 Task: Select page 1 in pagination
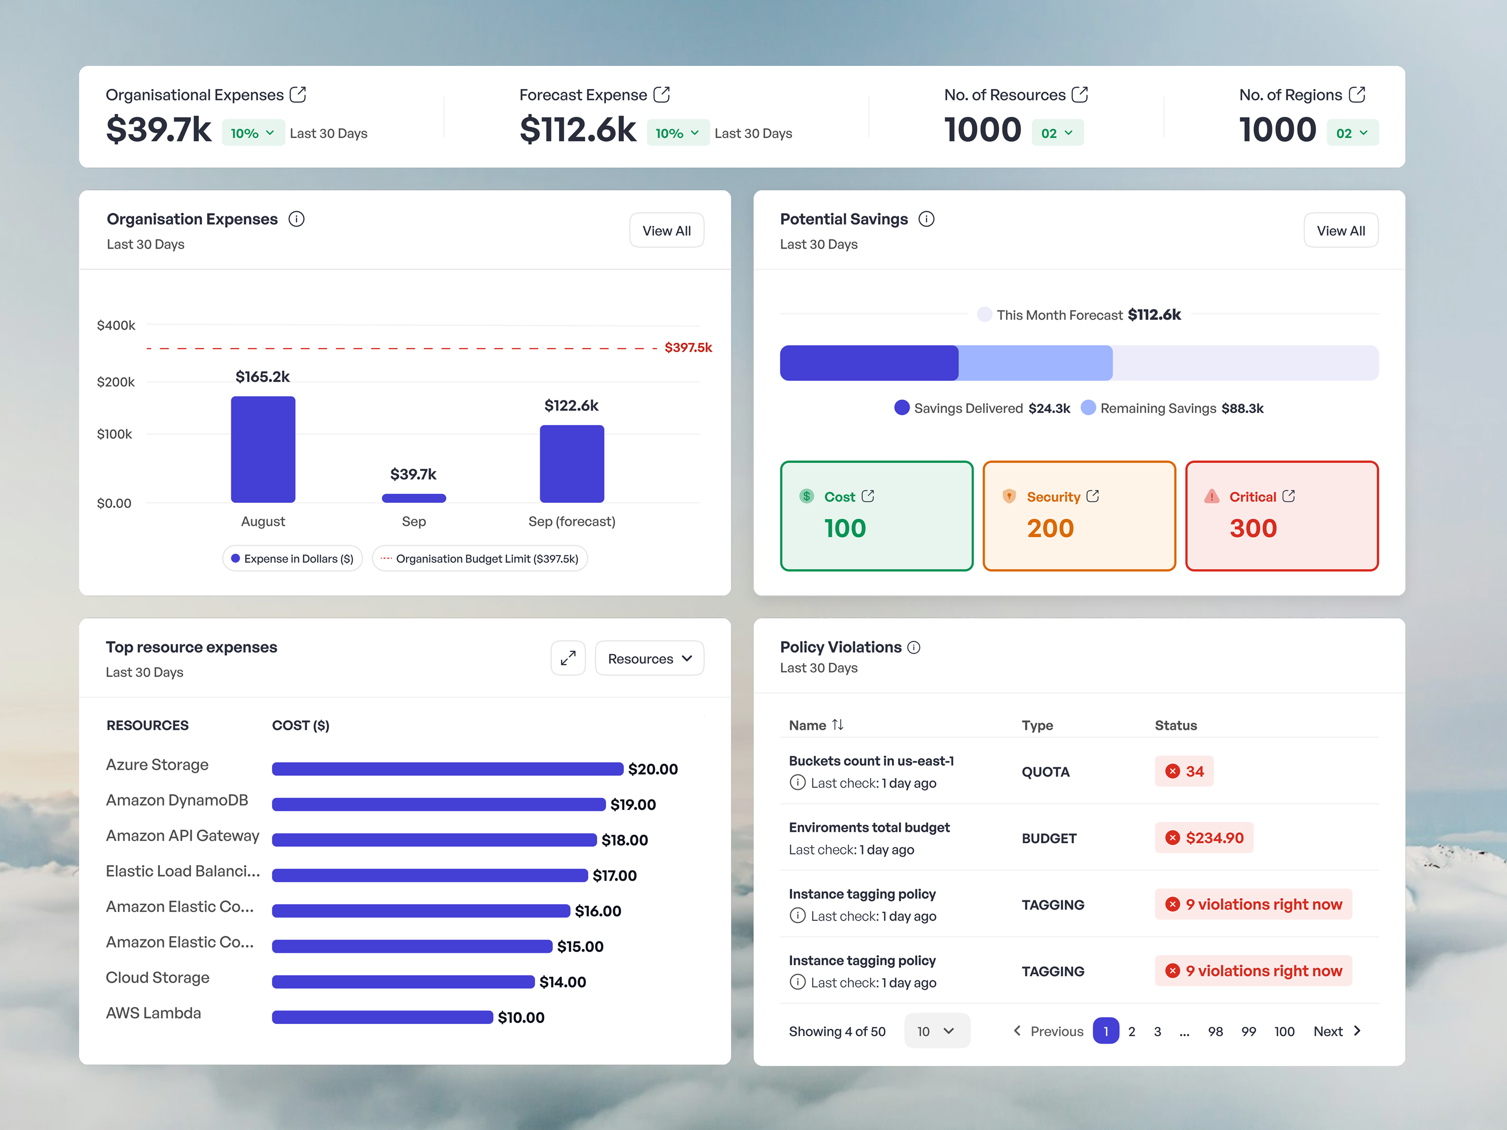[x=1106, y=1031]
